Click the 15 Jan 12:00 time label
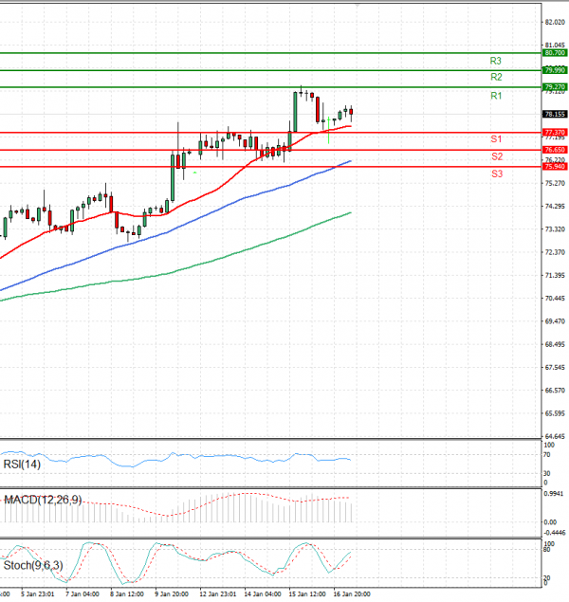The width and height of the screenshot is (569, 602). click(x=307, y=593)
